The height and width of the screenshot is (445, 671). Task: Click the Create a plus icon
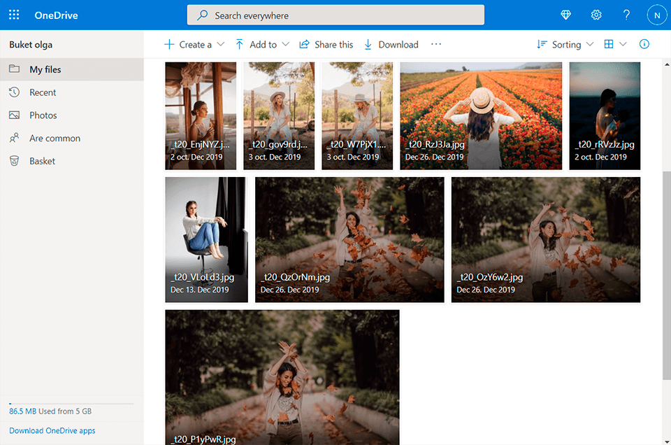(x=169, y=44)
